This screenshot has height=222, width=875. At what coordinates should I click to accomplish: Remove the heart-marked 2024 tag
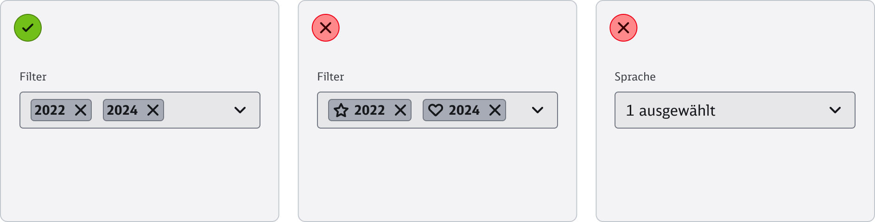point(495,110)
